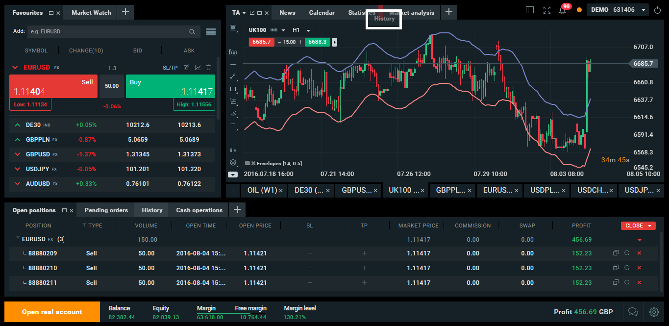Click the Open real account button
The width and height of the screenshot is (669, 326).
coord(52,312)
